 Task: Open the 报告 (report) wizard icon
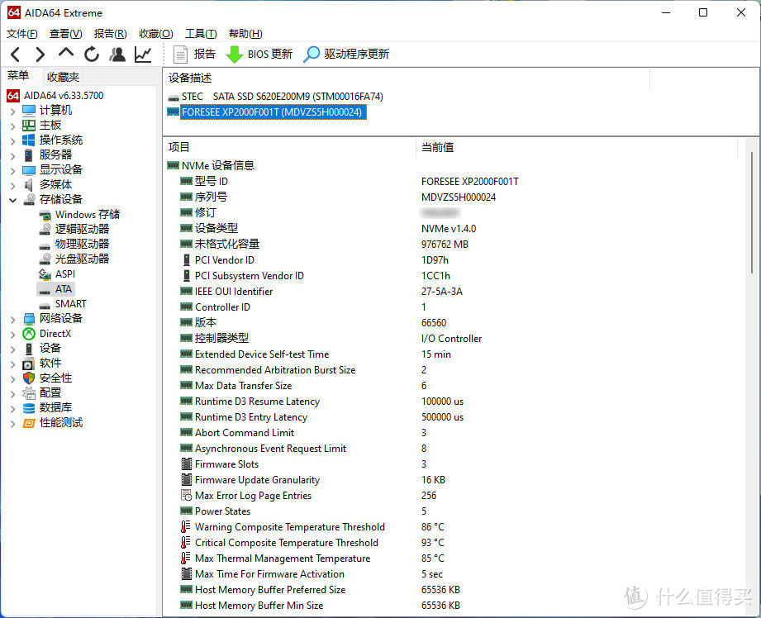(182, 55)
